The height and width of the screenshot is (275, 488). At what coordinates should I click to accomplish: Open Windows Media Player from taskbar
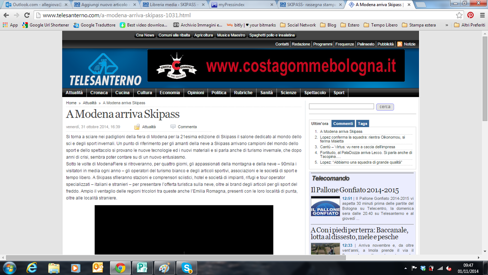(76, 268)
